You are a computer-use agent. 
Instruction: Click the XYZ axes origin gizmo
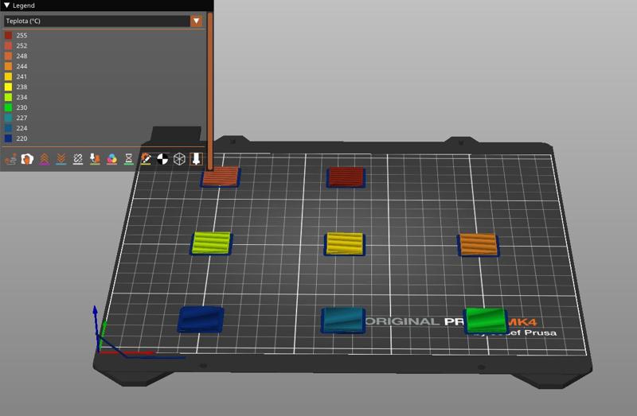(99, 352)
